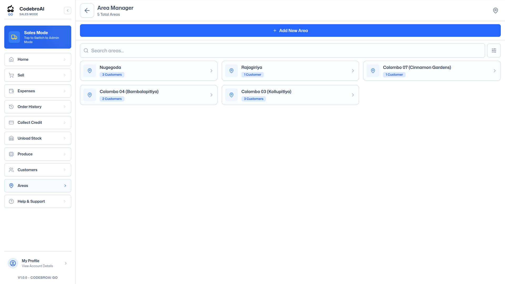Click the View Account Details link
505x284 pixels.
pos(37,266)
